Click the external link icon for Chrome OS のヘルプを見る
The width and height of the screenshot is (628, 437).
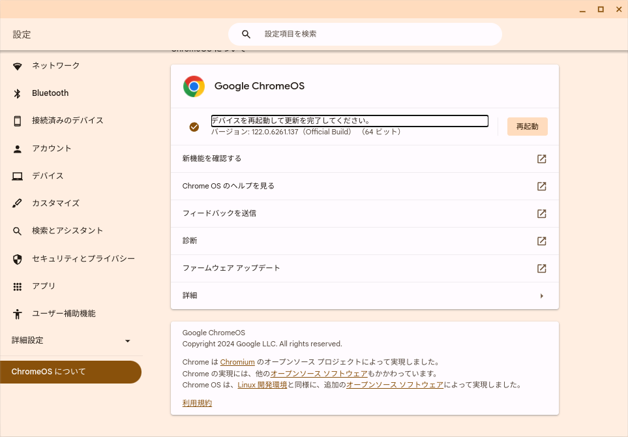[541, 187]
